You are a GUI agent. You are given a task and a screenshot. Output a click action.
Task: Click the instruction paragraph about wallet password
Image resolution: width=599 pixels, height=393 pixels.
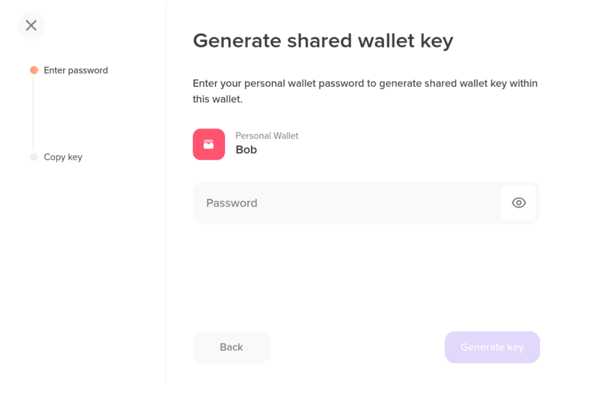click(x=365, y=91)
